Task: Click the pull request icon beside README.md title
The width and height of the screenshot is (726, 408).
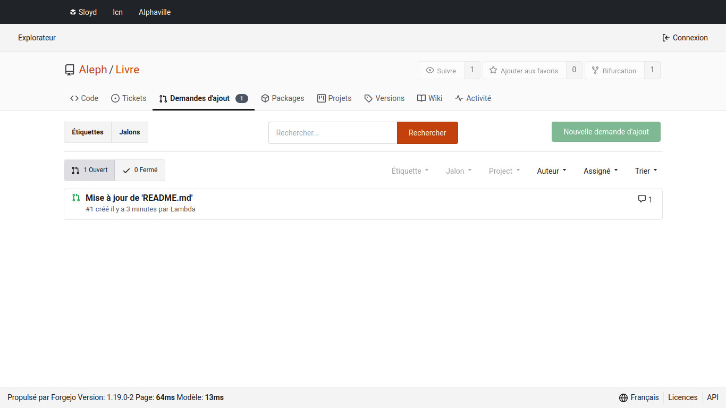Action: [x=76, y=198]
